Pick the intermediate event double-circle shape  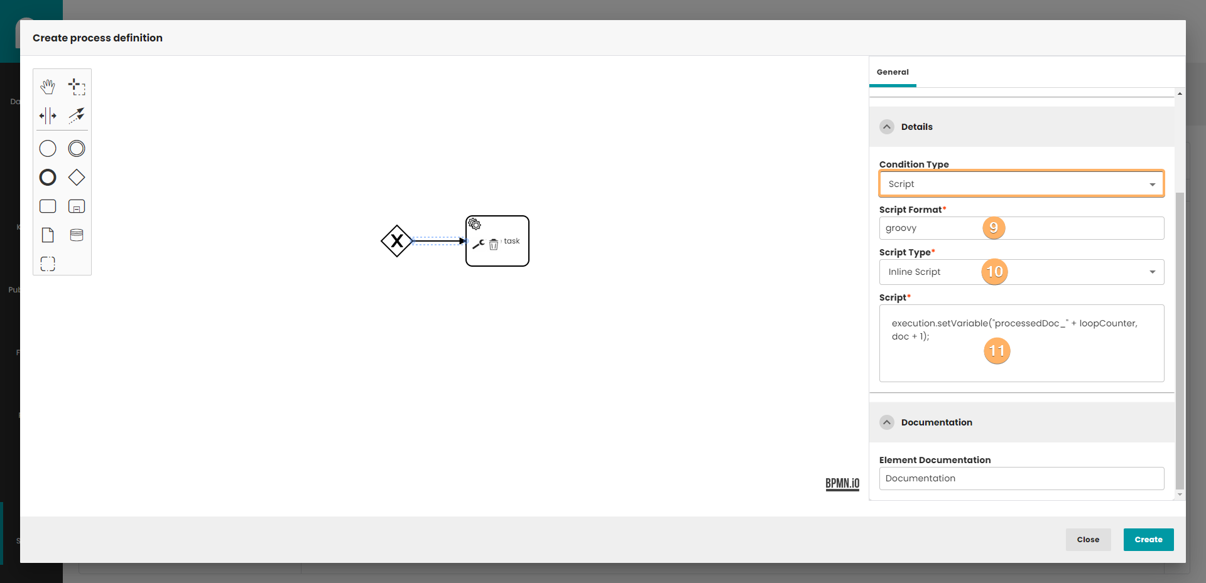[x=77, y=149]
